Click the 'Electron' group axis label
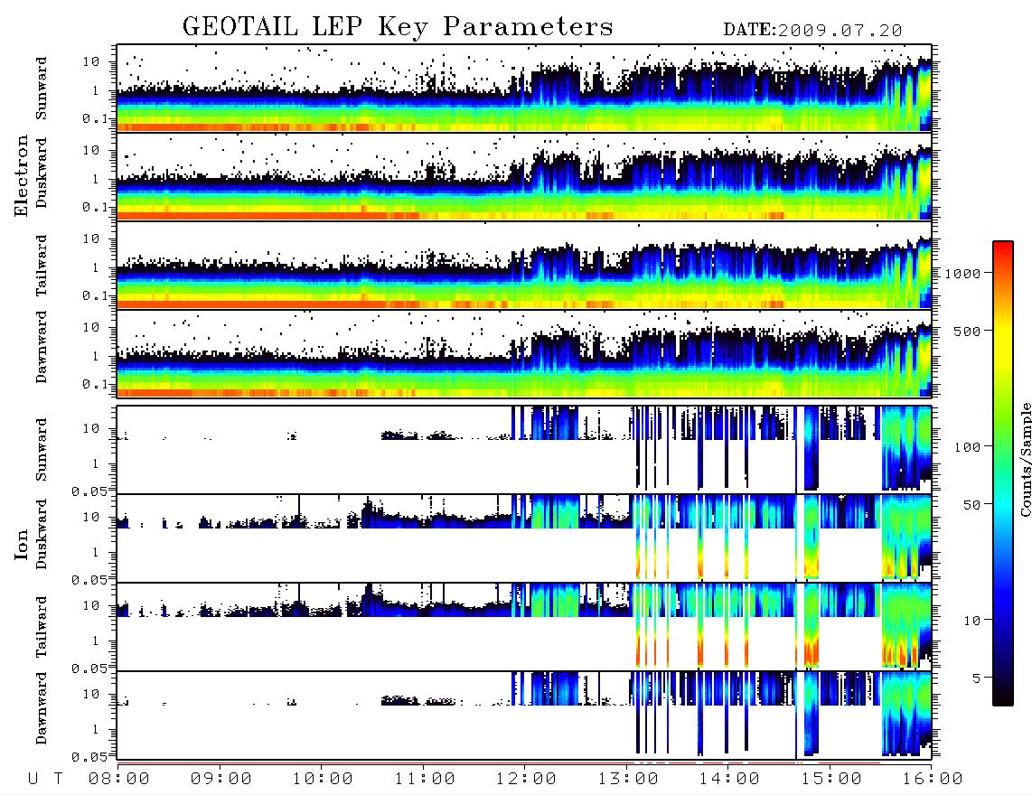Viewport: 1032px width, 795px height. 21,176
